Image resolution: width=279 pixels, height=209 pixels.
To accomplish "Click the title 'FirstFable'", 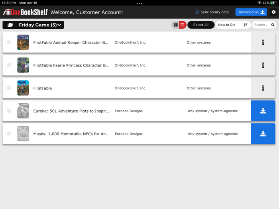I will (43, 88).
